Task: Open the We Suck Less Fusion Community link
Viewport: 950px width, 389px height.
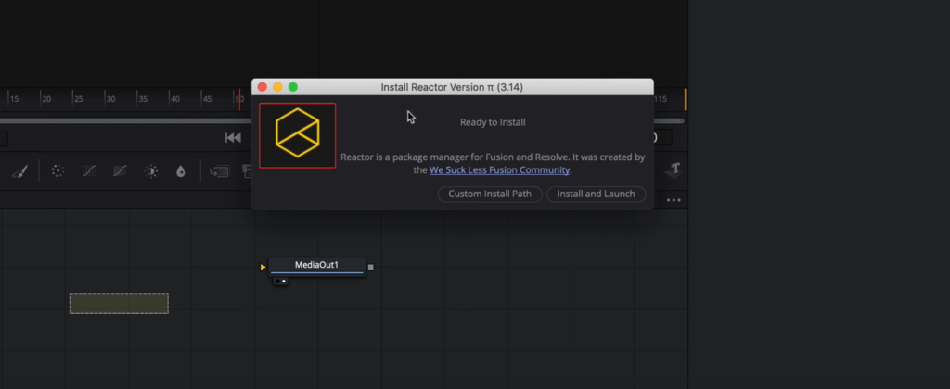Action: click(500, 170)
